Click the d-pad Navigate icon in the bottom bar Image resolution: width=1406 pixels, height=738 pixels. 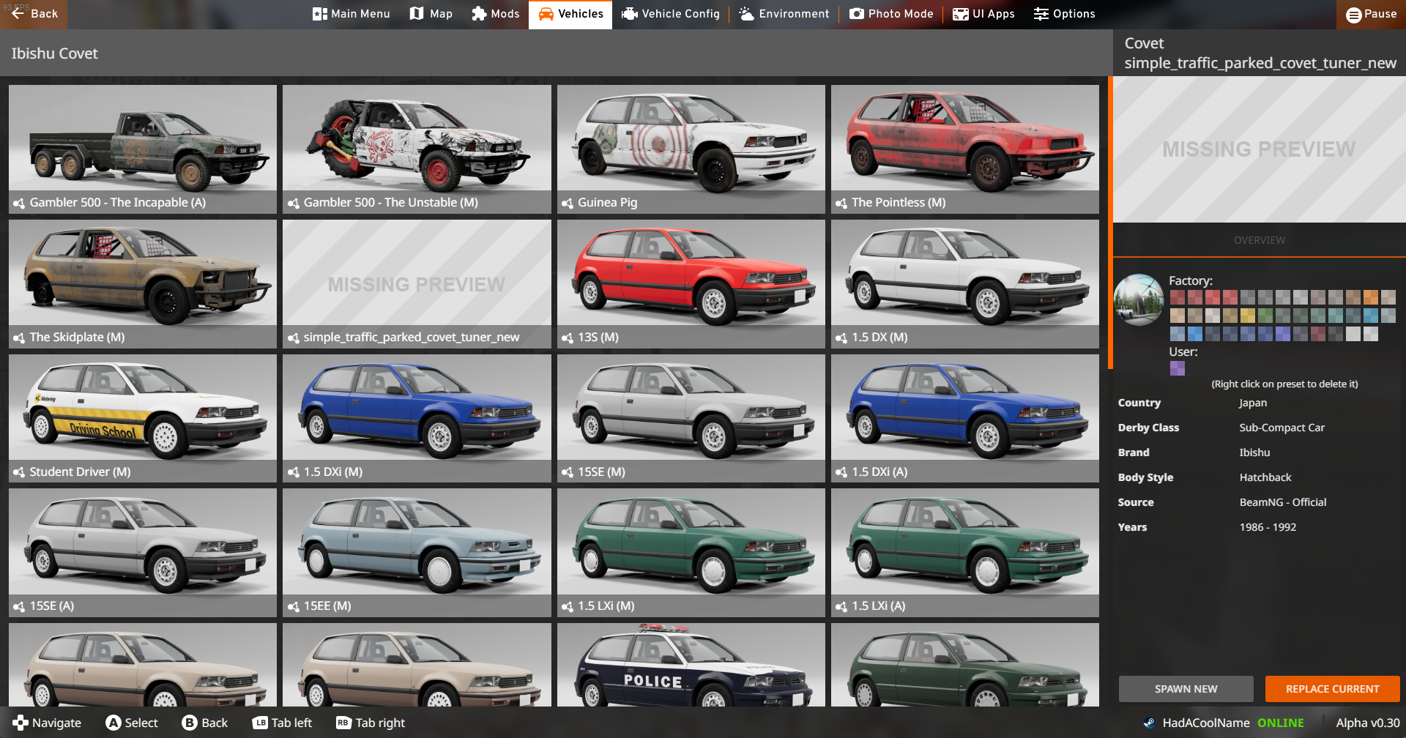pos(21,723)
